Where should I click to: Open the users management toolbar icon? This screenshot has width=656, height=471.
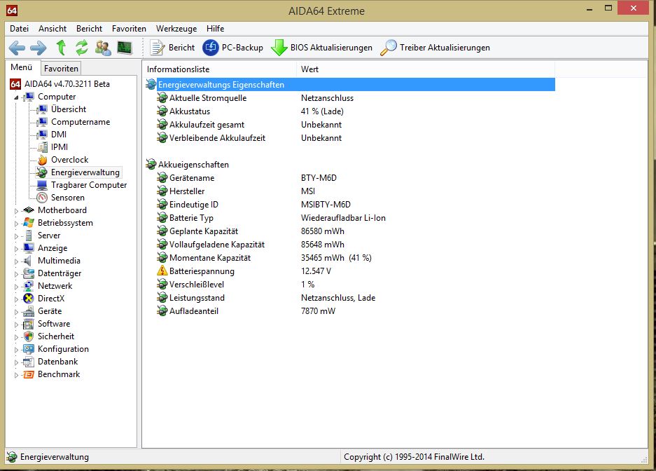pyautogui.click(x=103, y=48)
